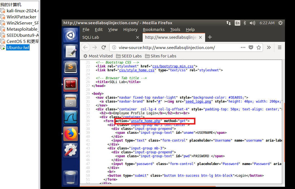Click the network connection indicator
The width and height of the screenshot is (295, 189).
229,23
